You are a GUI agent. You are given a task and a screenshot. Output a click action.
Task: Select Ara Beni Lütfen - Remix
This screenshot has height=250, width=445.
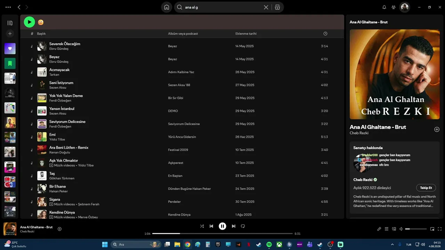69,148
